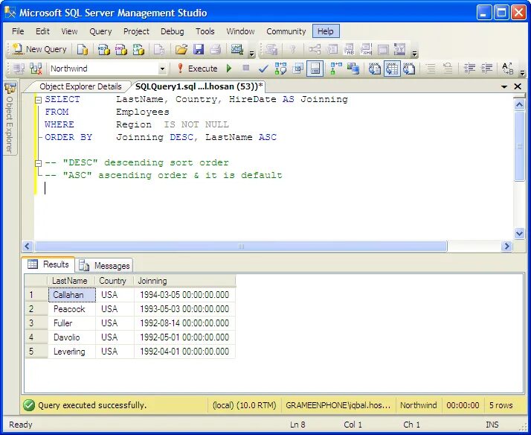The height and width of the screenshot is (435, 531).
Task: Open the Standard toolbar options dropdown
Action: [x=251, y=53]
